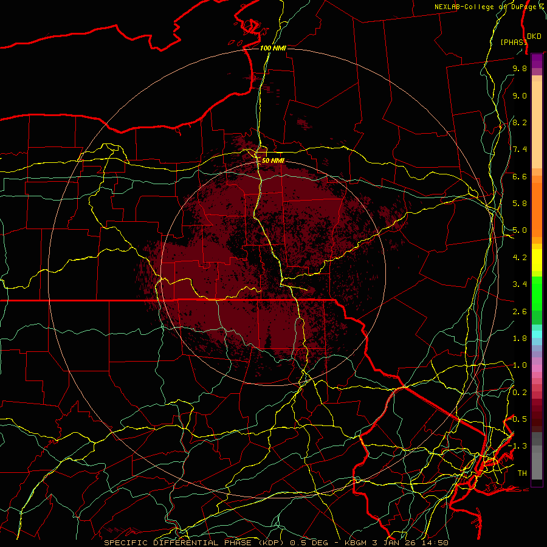Pick the cyan segment of the color bar
This screenshot has height=547, width=547.
537,334
